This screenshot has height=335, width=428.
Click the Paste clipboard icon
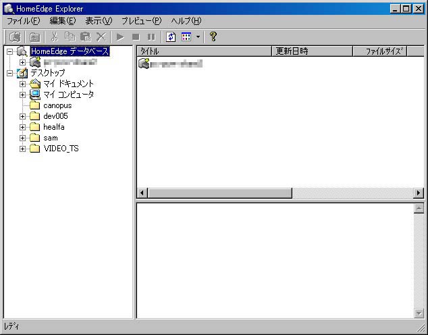click(x=86, y=36)
